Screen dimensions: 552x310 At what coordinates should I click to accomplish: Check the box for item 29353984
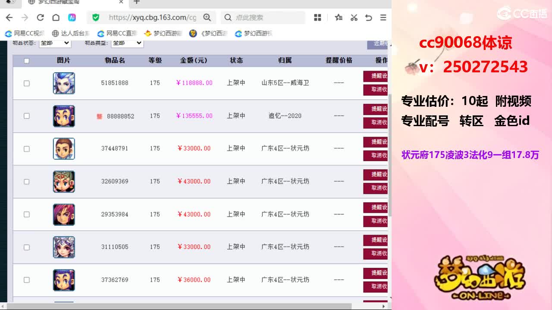coord(26,214)
